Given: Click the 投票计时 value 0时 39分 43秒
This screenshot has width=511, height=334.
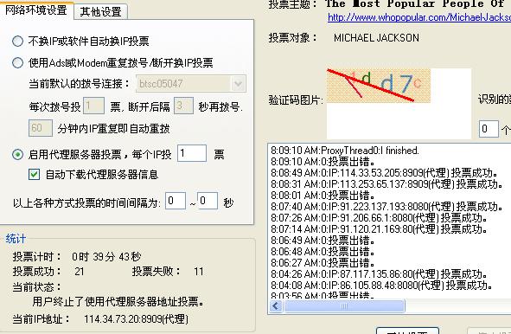Looking at the screenshot, I should pyautogui.click(x=106, y=257).
